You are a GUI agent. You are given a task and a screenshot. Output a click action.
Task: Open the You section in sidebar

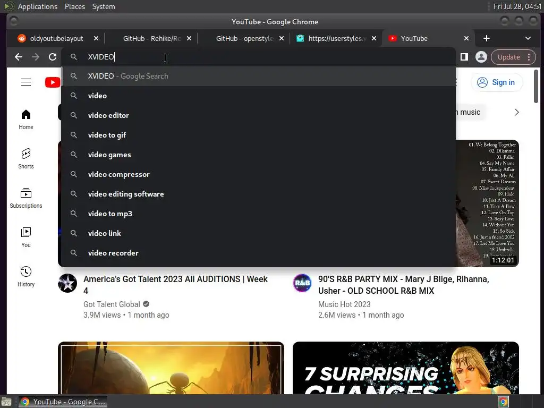tap(26, 237)
